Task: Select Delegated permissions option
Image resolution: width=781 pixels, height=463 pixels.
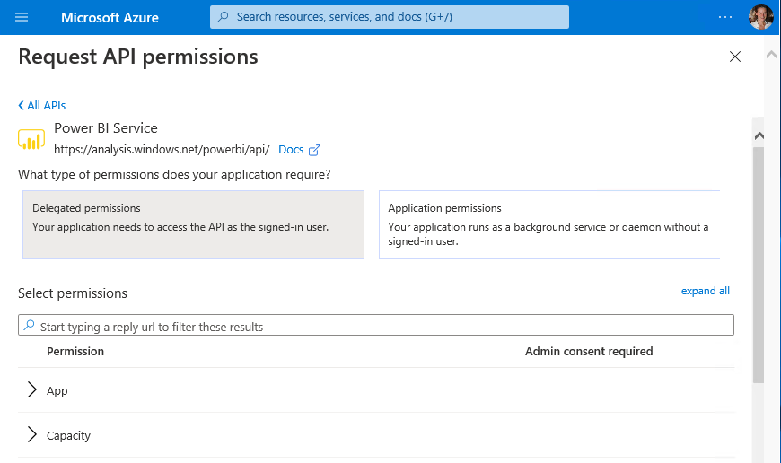Action: pos(193,224)
